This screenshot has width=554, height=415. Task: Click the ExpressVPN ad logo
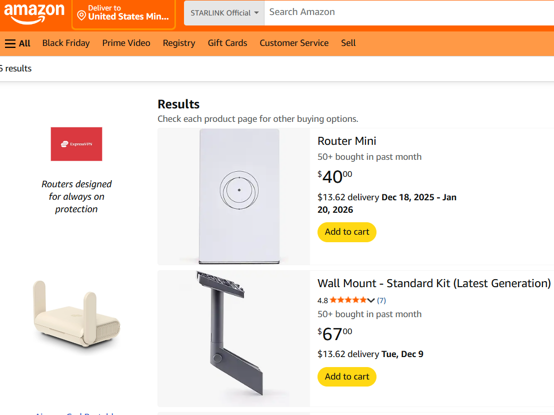pos(76,144)
